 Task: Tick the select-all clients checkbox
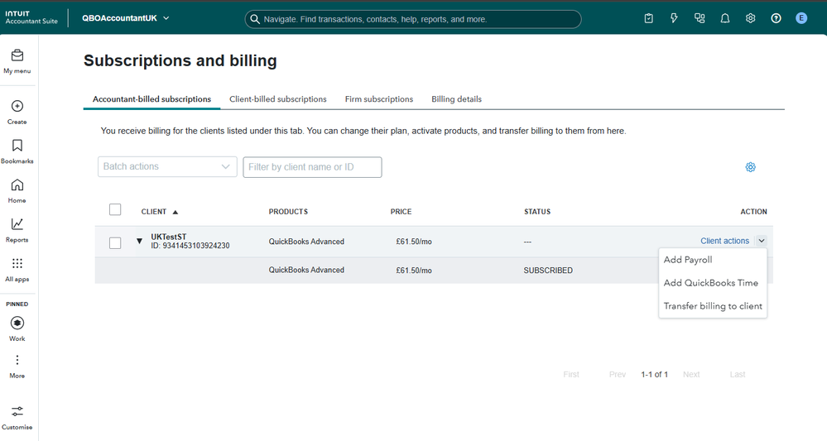(x=115, y=209)
